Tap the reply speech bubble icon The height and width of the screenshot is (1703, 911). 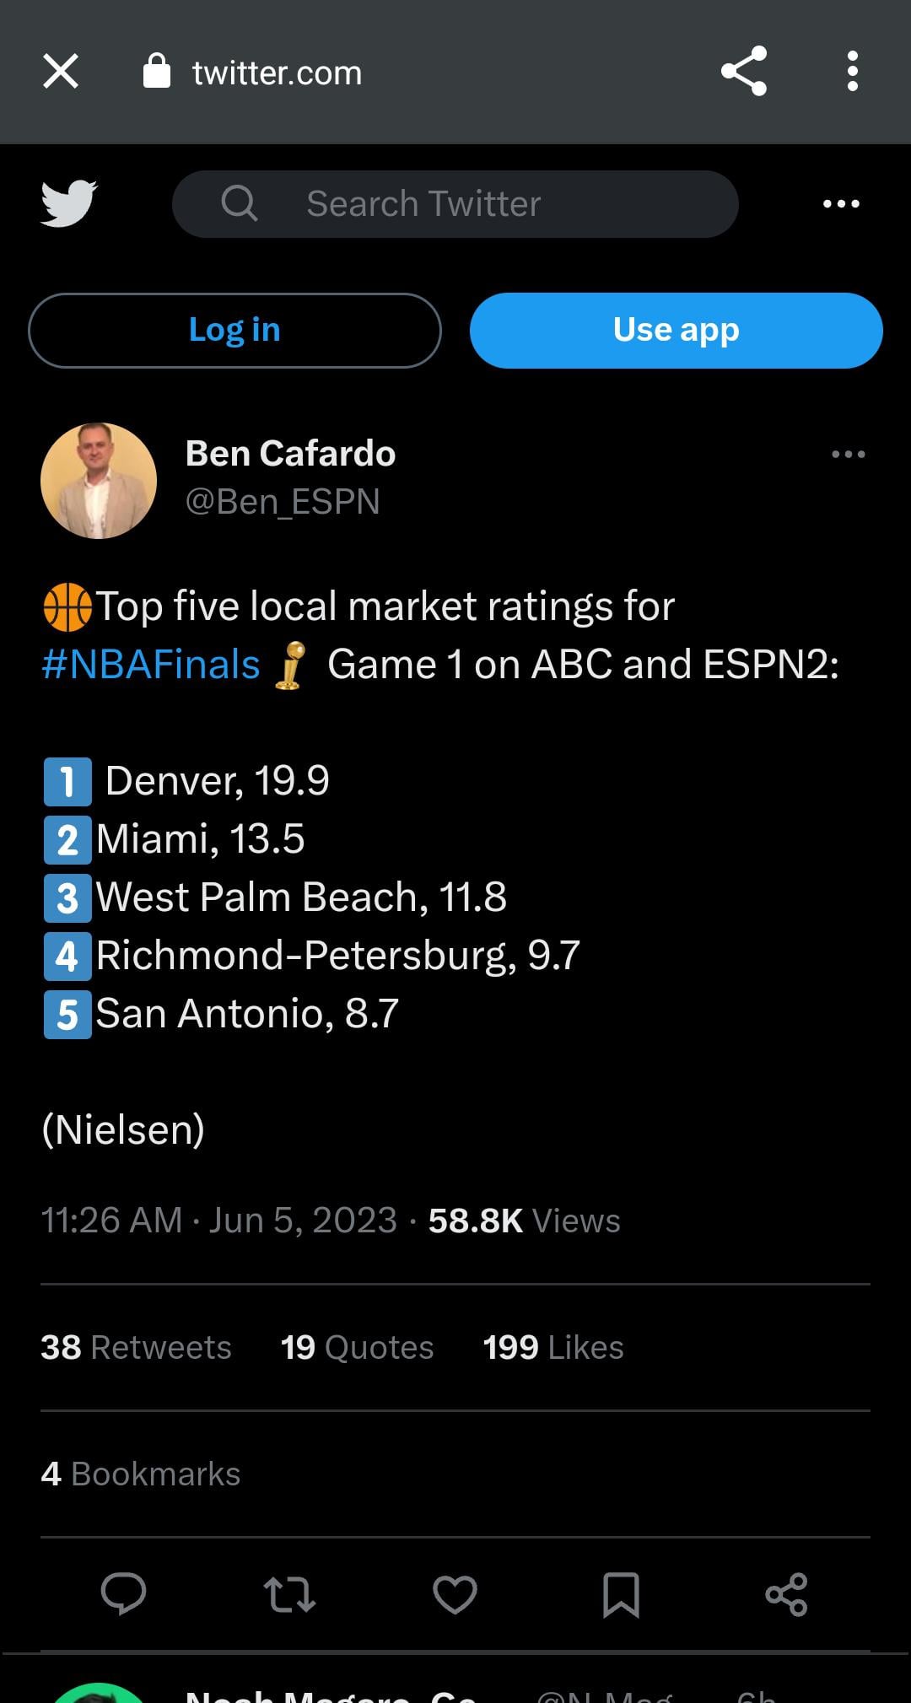point(123,1594)
